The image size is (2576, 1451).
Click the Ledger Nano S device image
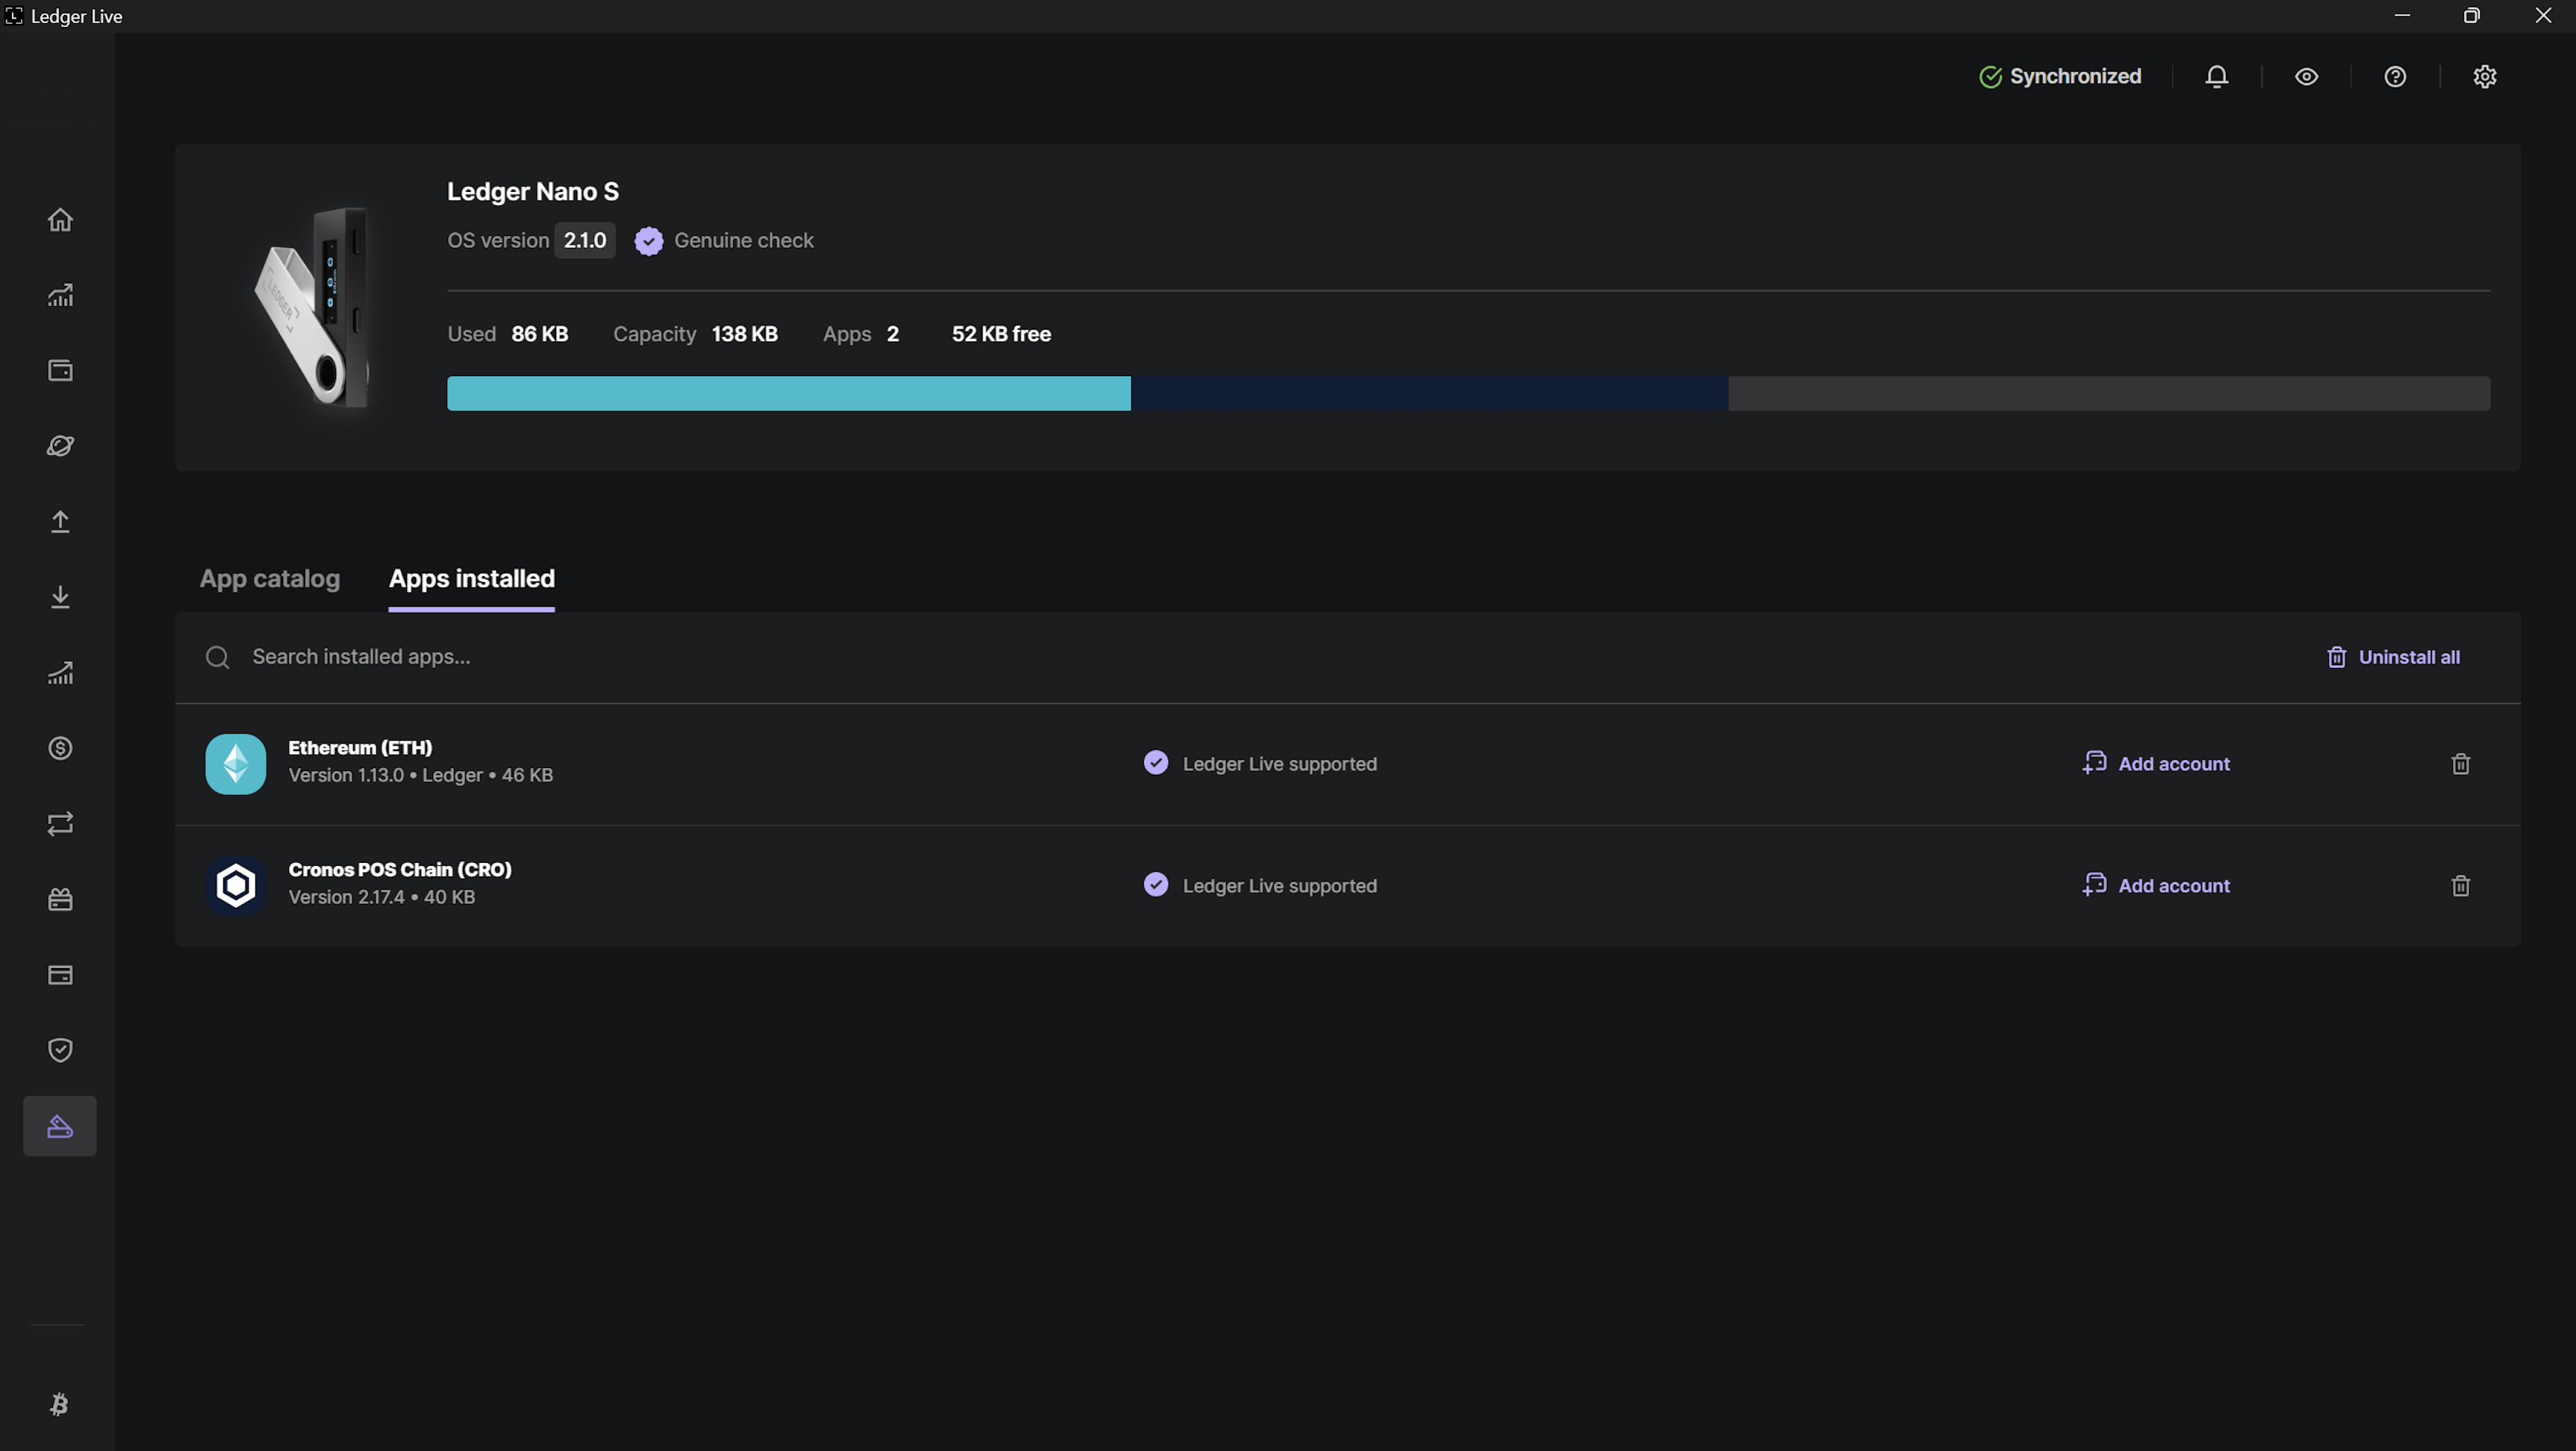(313, 306)
